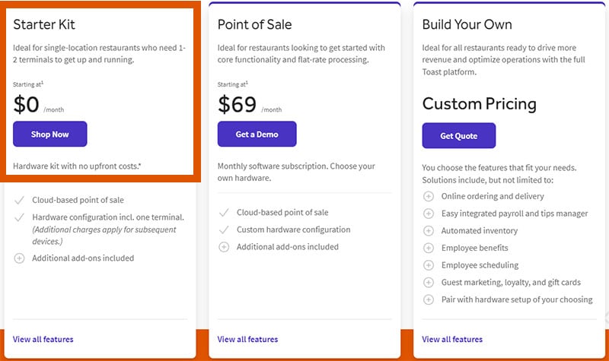Click plus icon next to Automated inventory
This screenshot has height=361, width=609.
(x=428, y=230)
